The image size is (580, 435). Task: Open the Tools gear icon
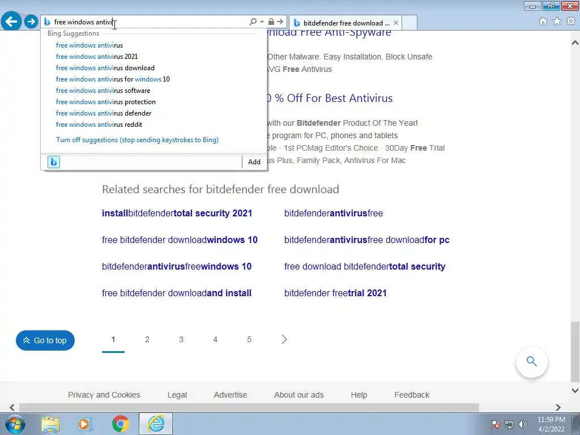571,22
